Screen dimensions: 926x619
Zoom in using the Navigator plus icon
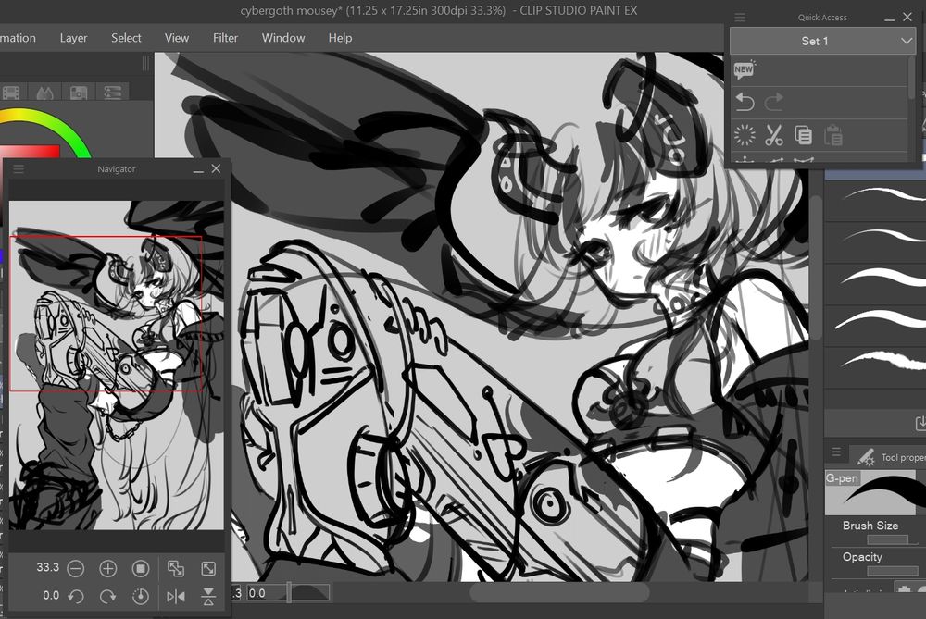[x=108, y=567]
